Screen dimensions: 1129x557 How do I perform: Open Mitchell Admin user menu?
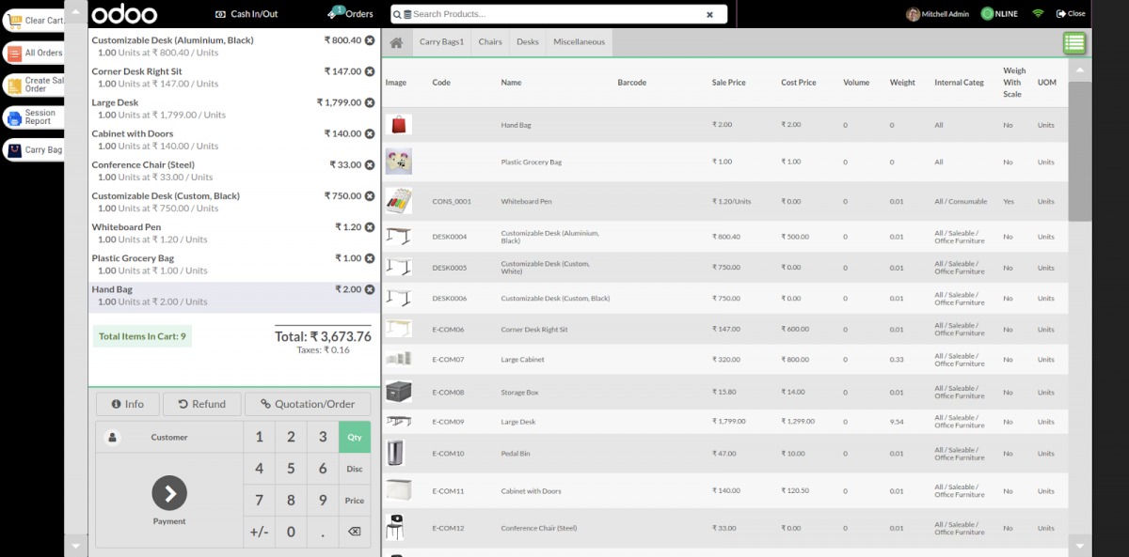click(939, 14)
